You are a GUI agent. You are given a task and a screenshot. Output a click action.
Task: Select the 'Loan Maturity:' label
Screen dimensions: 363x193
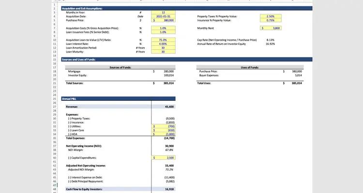click(x=75, y=52)
